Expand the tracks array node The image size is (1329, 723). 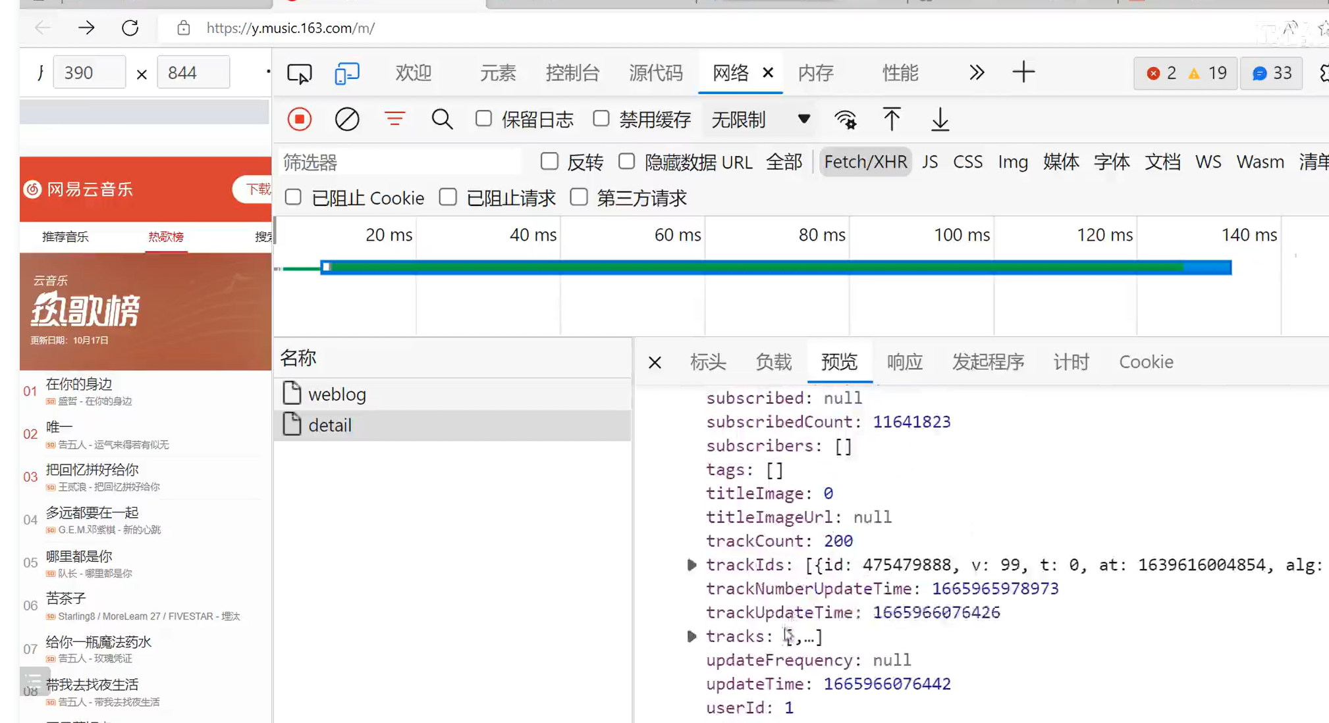[692, 636]
